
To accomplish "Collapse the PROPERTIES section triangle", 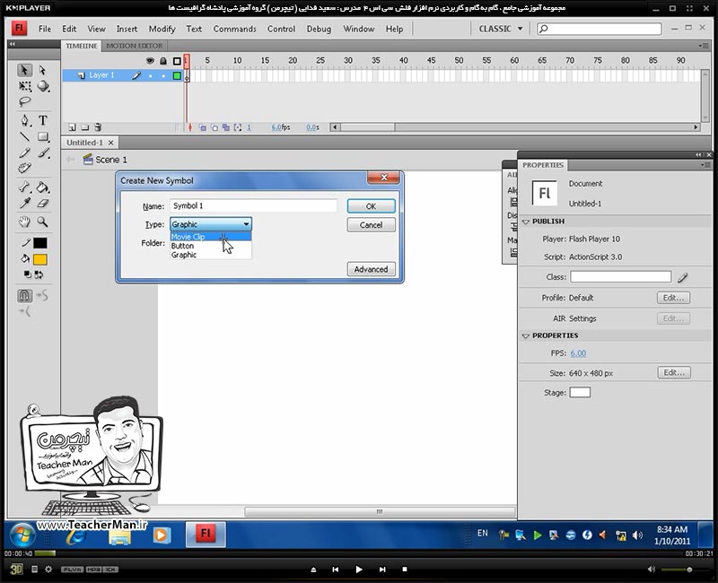I will 526,335.
